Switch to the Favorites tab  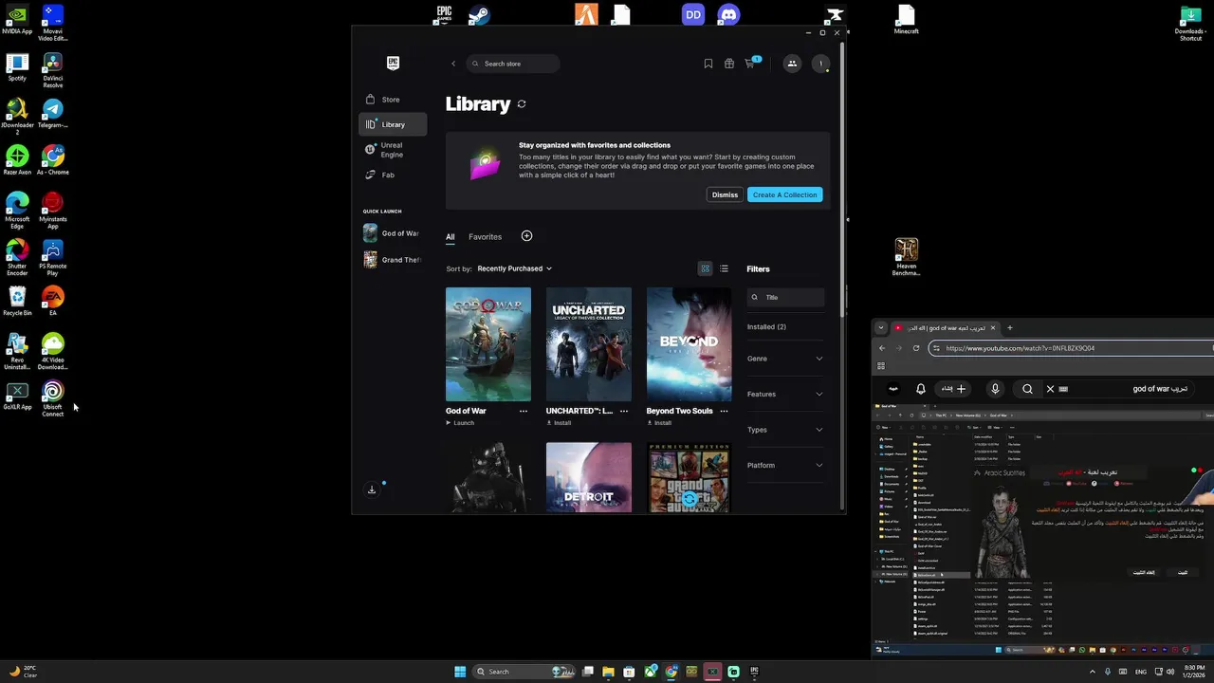(485, 237)
